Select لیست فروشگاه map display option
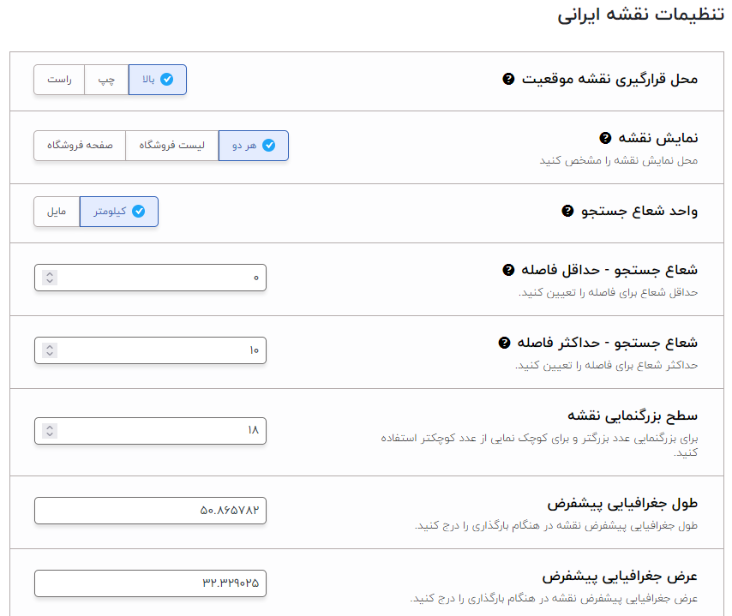 coord(171,146)
